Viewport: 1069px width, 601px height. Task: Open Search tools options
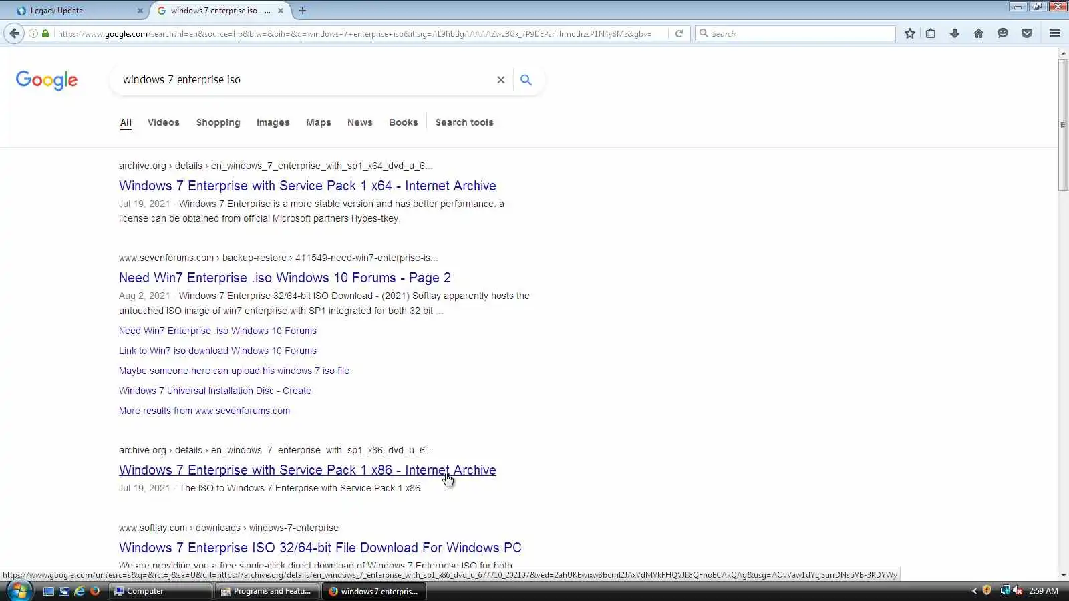[464, 122]
